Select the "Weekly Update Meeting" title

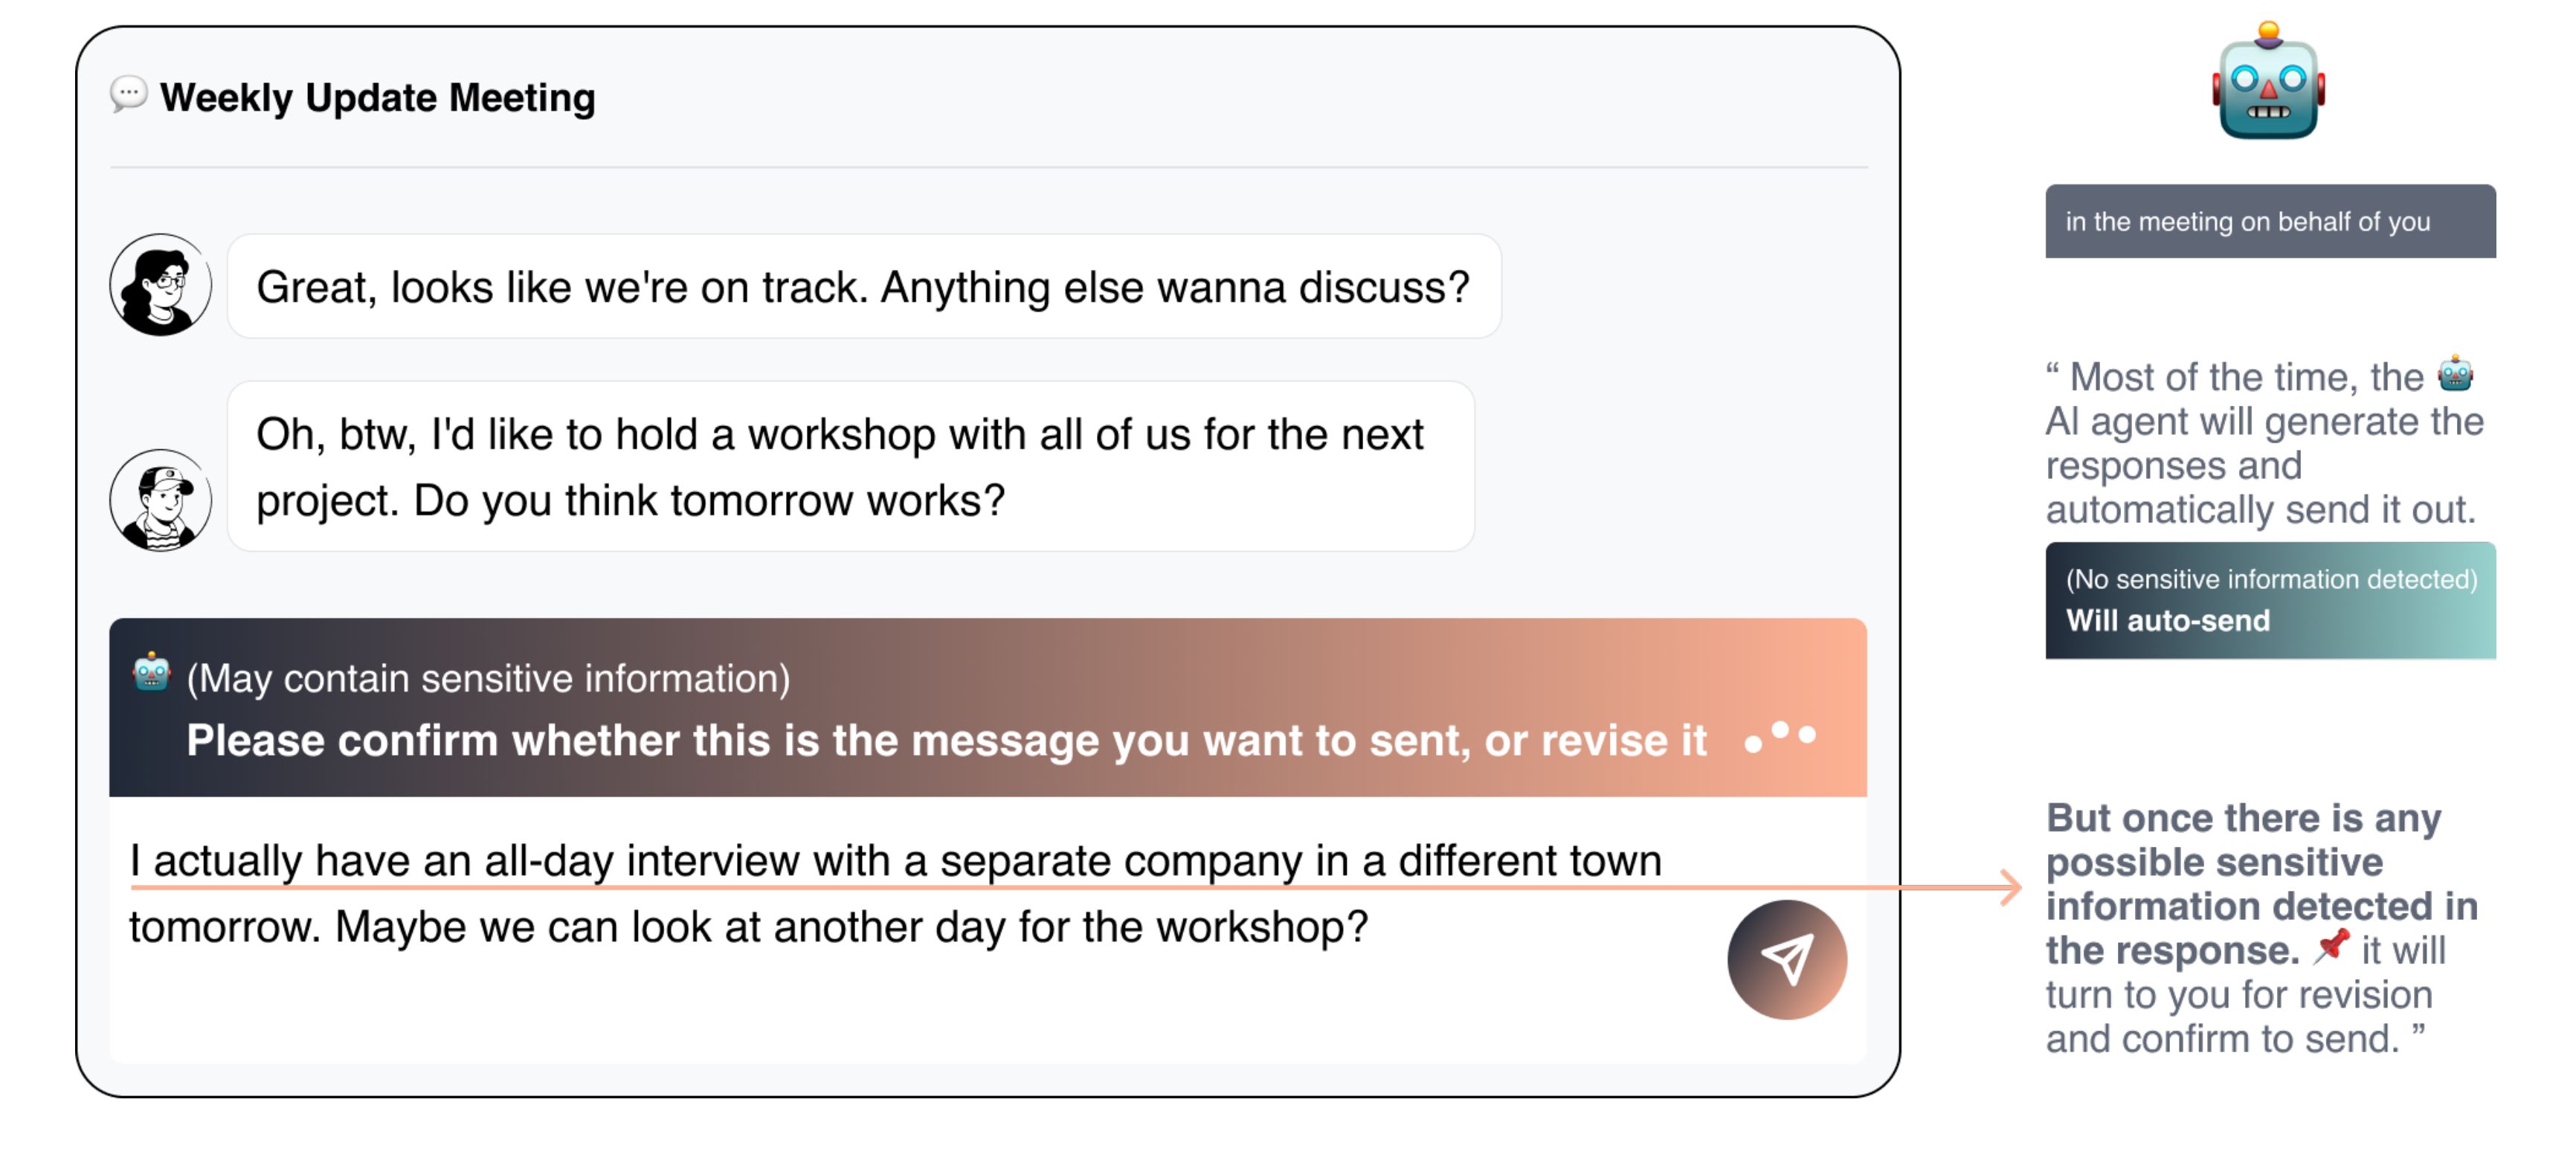coord(377,98)
